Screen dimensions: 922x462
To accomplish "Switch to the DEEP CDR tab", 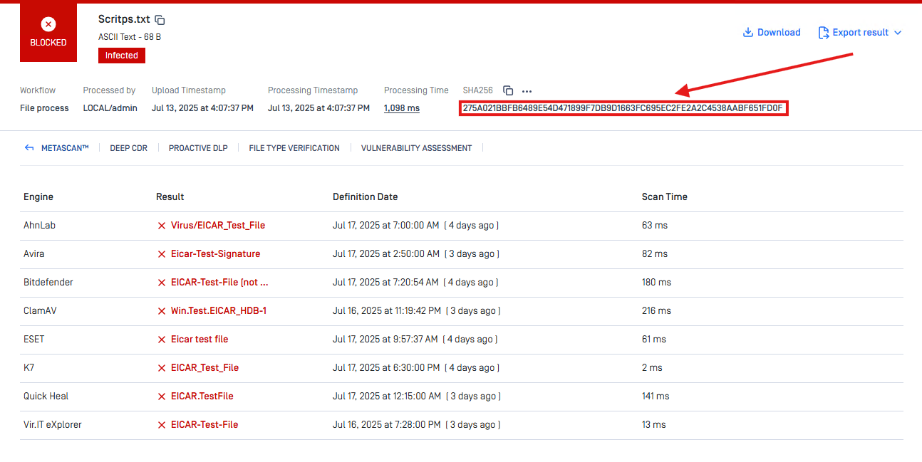I will (x=128, y=148).
